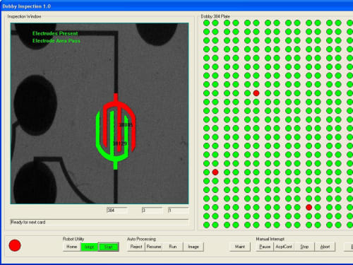Screen dimensions: 353x265
Task: Click the Image button
Action: coord(193,247)
